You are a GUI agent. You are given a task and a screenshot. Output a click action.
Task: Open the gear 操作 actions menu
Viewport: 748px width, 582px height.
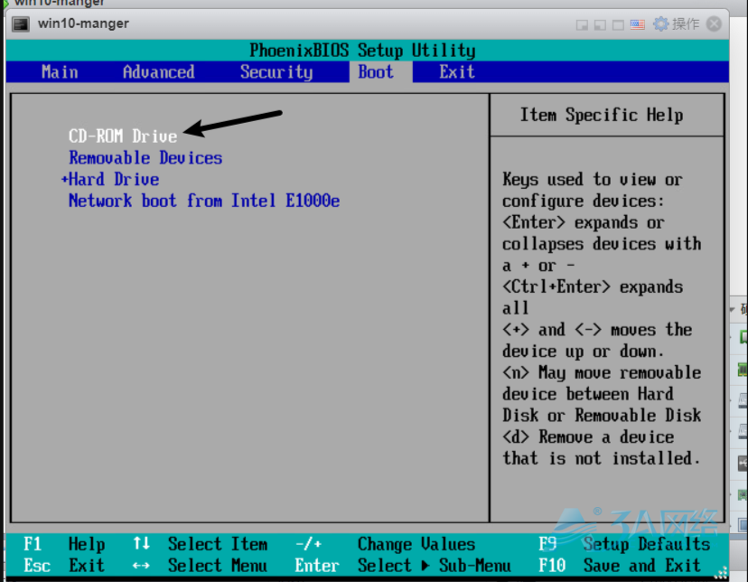click(x=676, y=23)
